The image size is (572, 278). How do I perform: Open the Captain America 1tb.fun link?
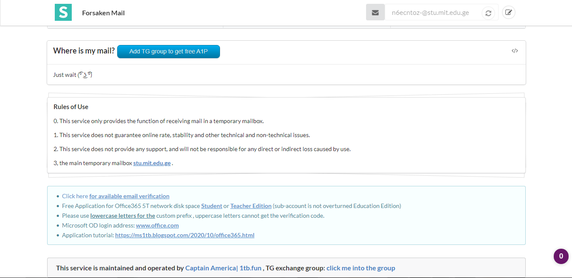tap(223, 268)
